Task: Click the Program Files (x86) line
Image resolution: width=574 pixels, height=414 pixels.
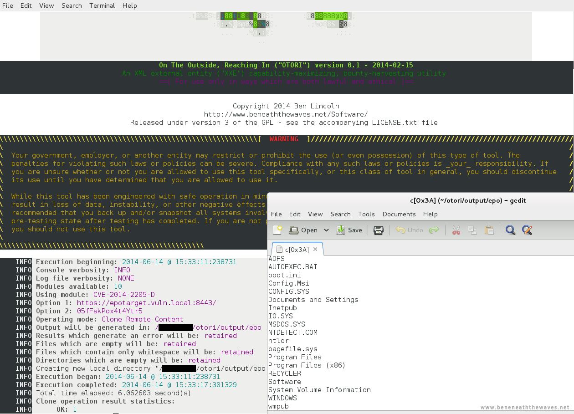Action: click(x=307, y=365)
